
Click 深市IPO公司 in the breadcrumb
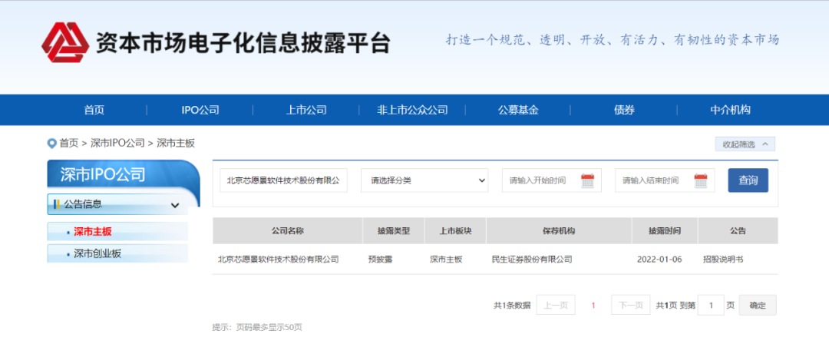(x=117, y=143)
